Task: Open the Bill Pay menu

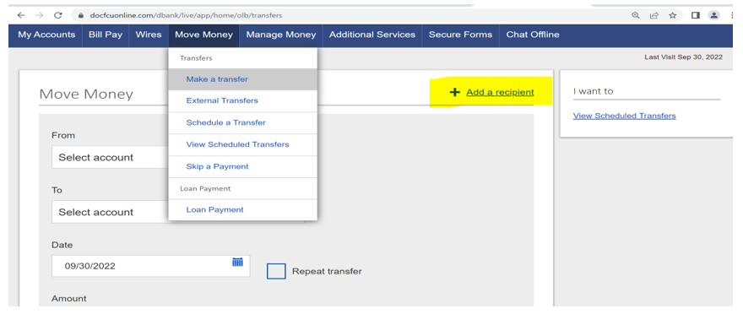Action: point(106,35)
